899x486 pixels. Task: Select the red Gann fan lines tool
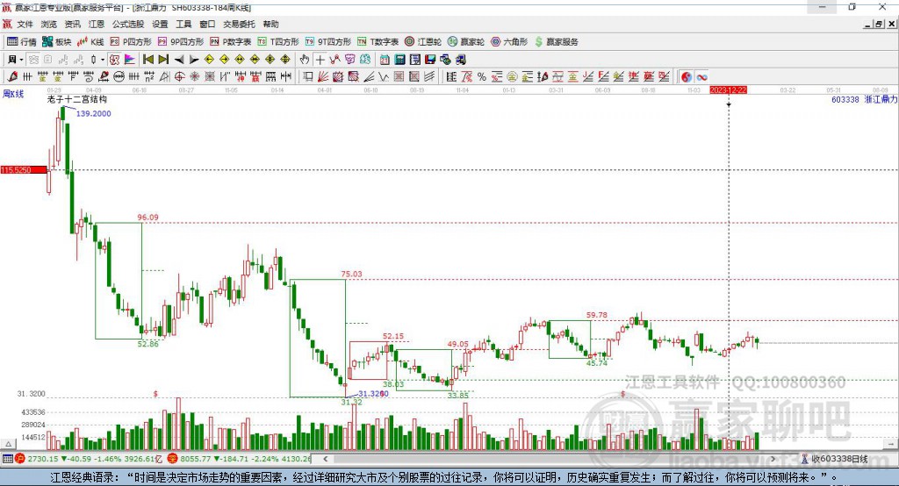coord(323,77)
